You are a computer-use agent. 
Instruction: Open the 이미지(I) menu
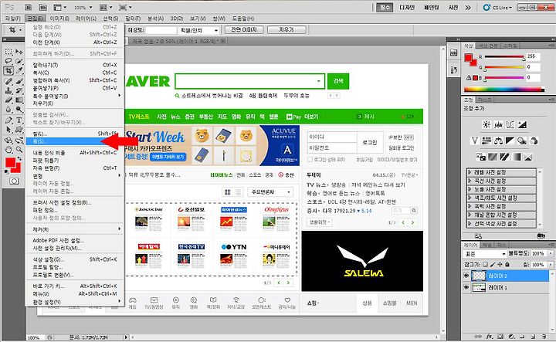point(59,19)
